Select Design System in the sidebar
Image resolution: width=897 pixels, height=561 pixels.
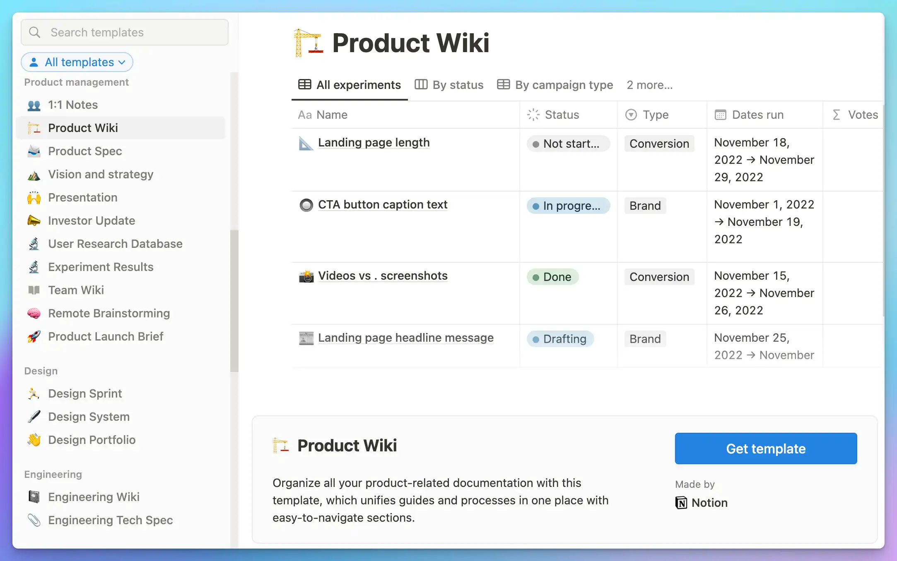click(x=89, y=417)
